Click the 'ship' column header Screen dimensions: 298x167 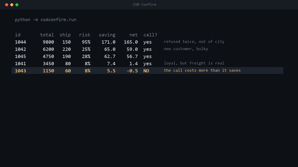pos(65,35)
